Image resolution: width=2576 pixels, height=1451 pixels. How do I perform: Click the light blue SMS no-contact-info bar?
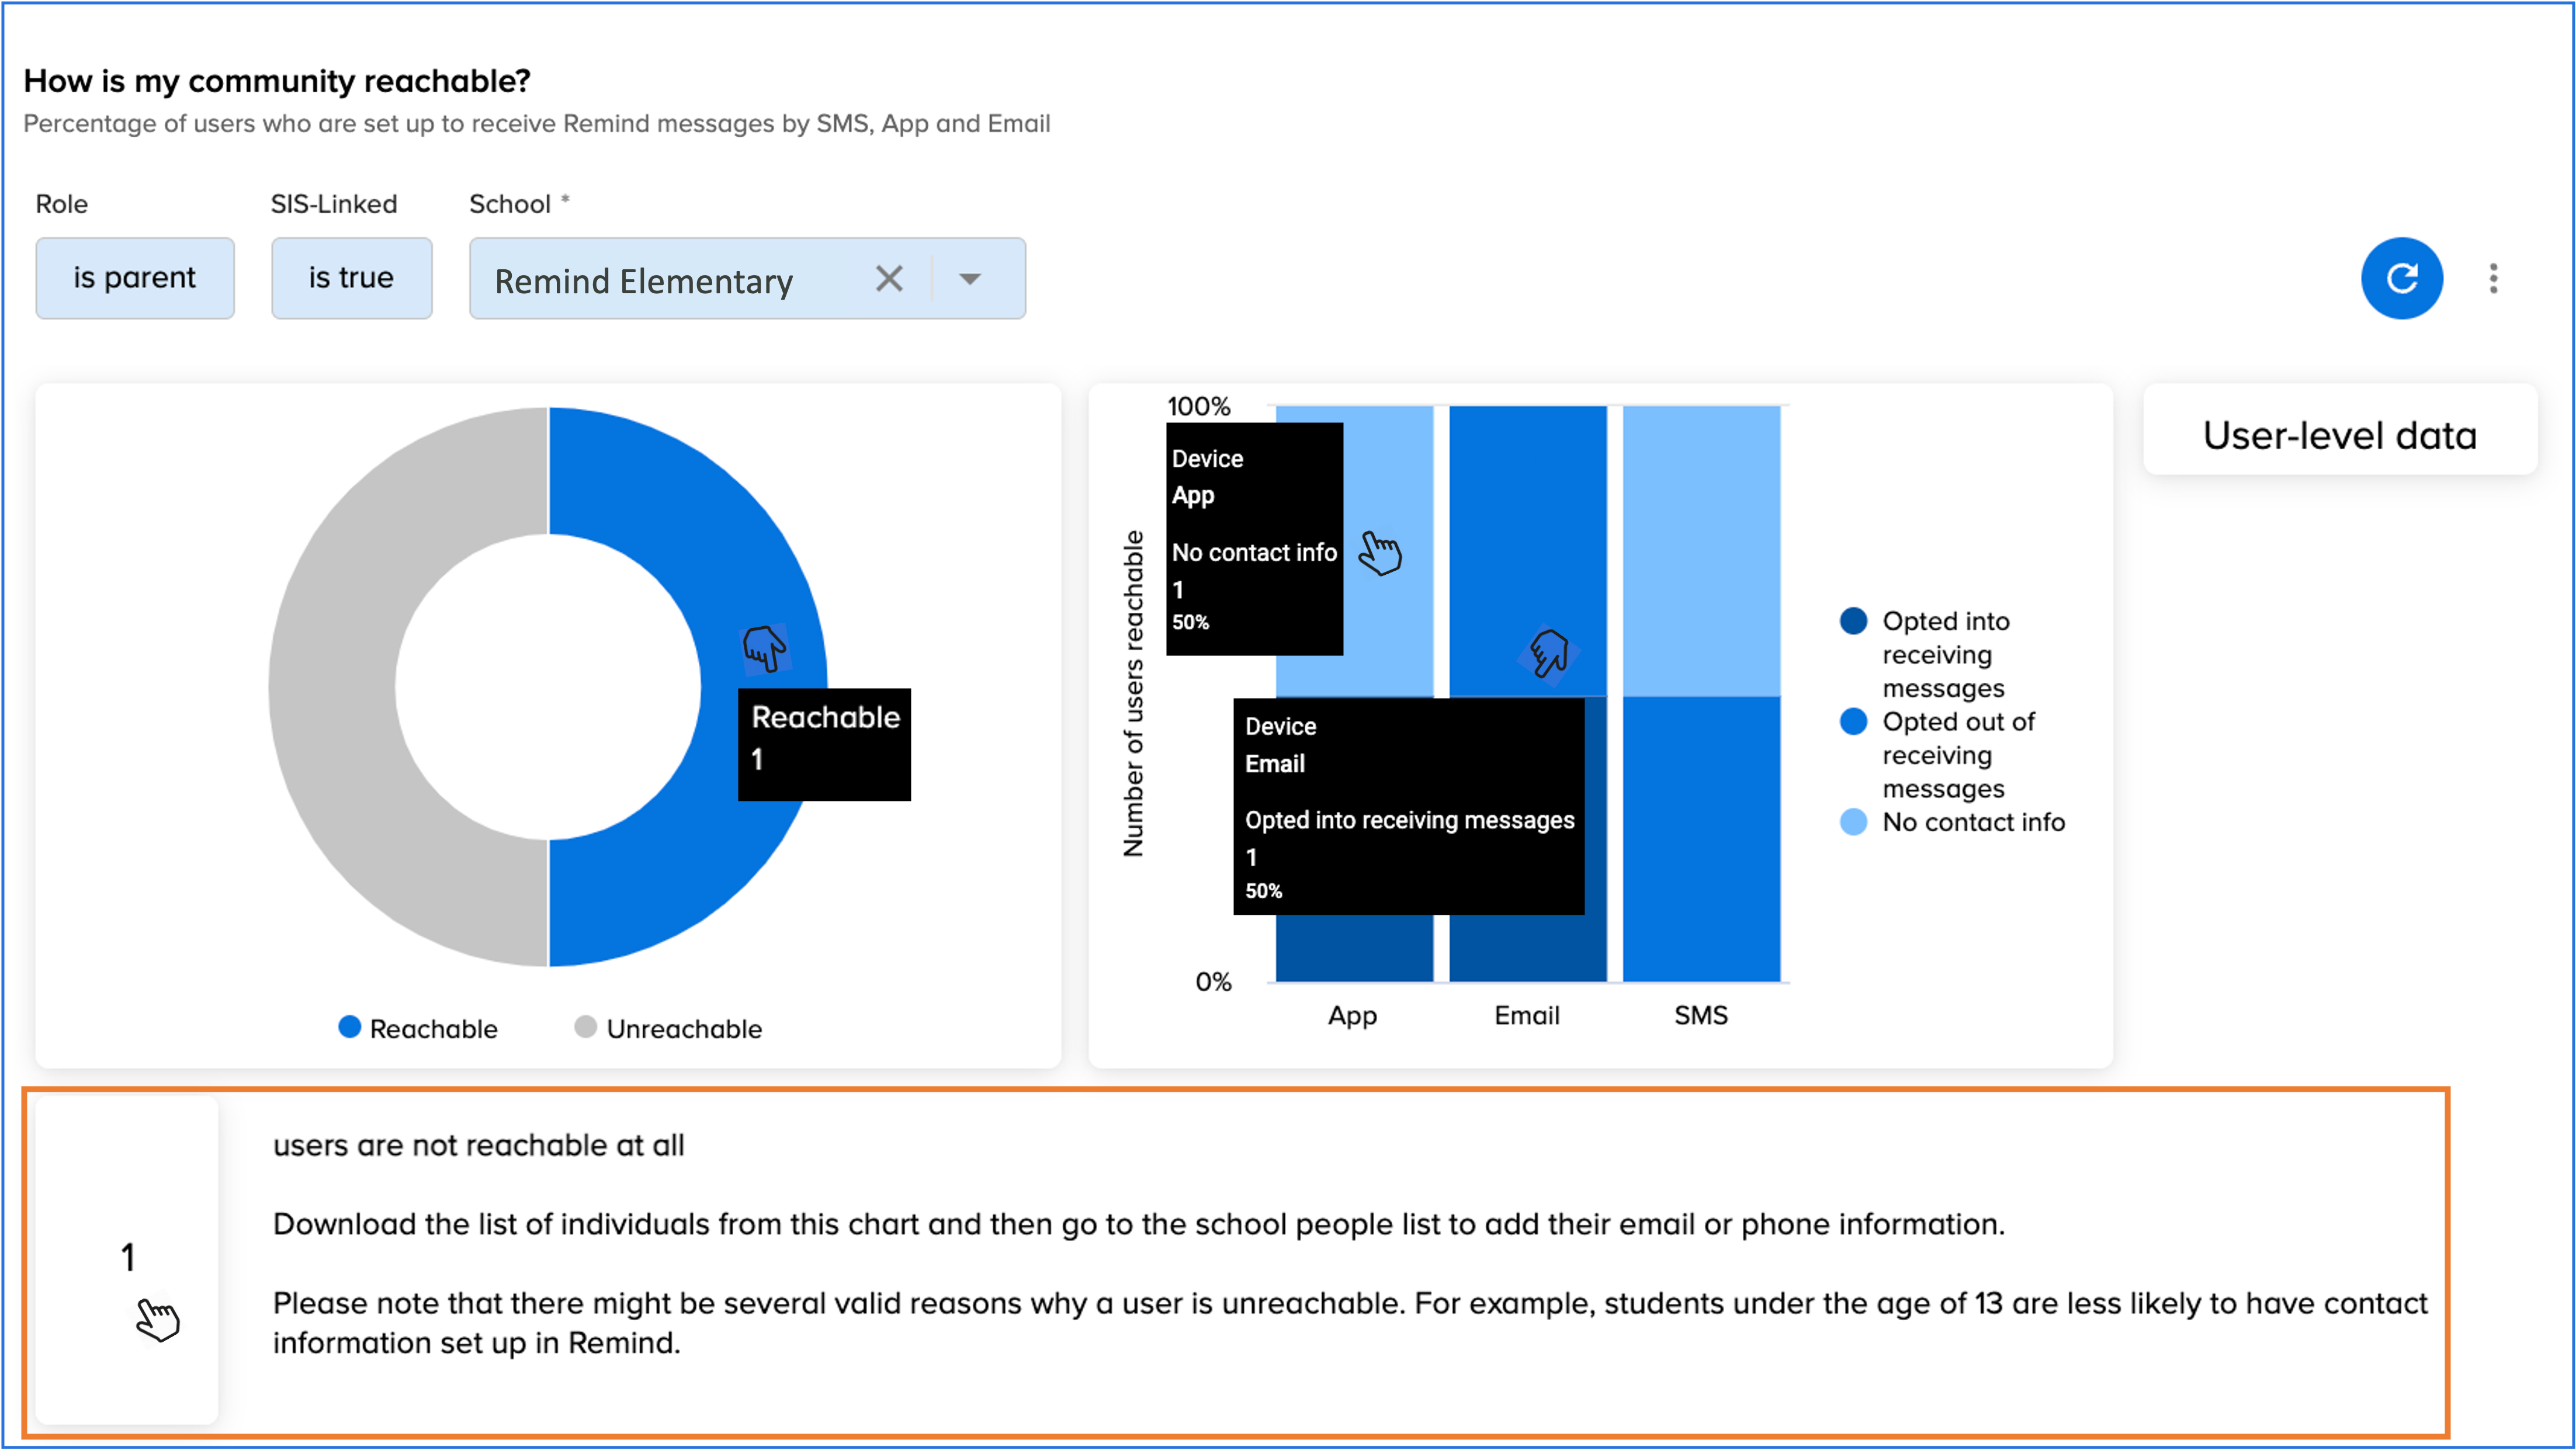point(1701,551)
